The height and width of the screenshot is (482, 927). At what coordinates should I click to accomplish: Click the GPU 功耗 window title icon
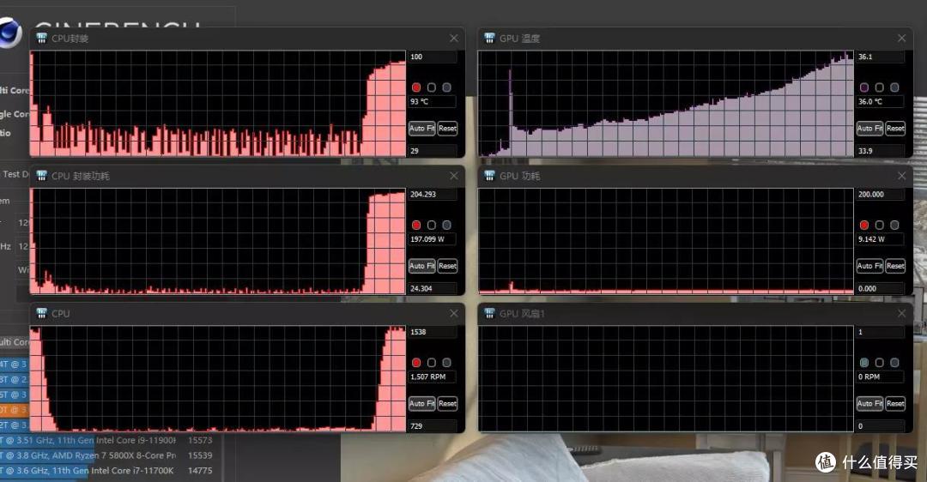489,176
